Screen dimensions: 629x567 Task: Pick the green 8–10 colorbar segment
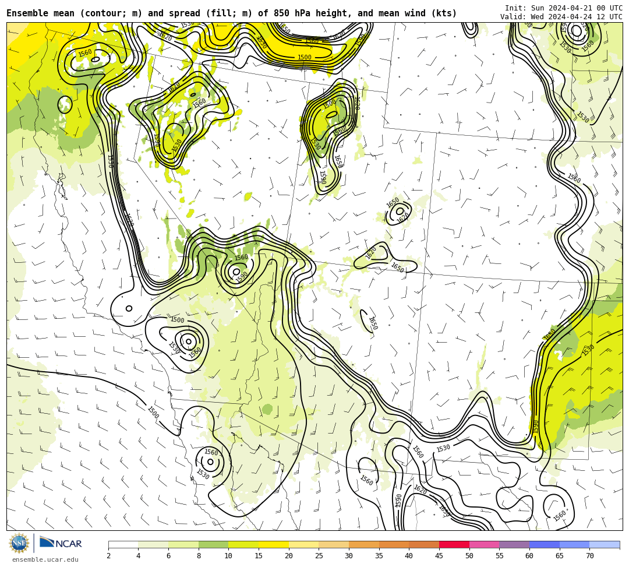[213, 544]
